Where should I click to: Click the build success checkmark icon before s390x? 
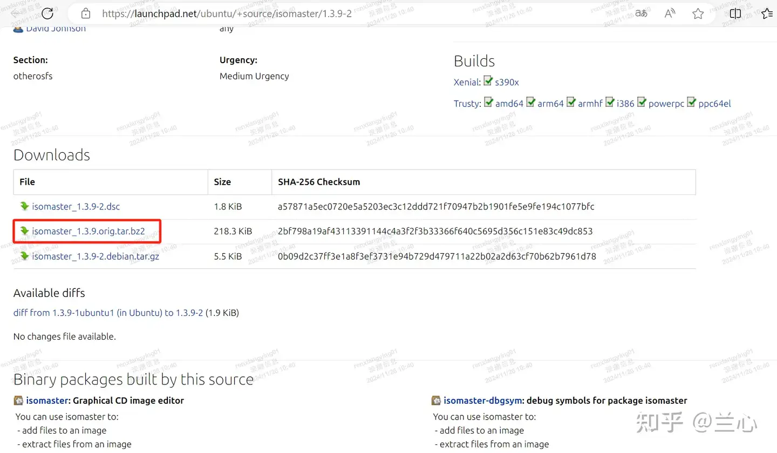click(488, 81)
